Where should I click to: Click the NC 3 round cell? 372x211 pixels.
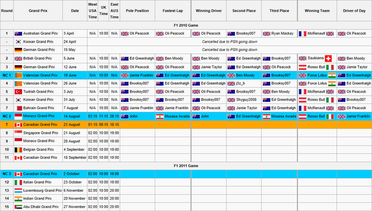coord(6,174)
